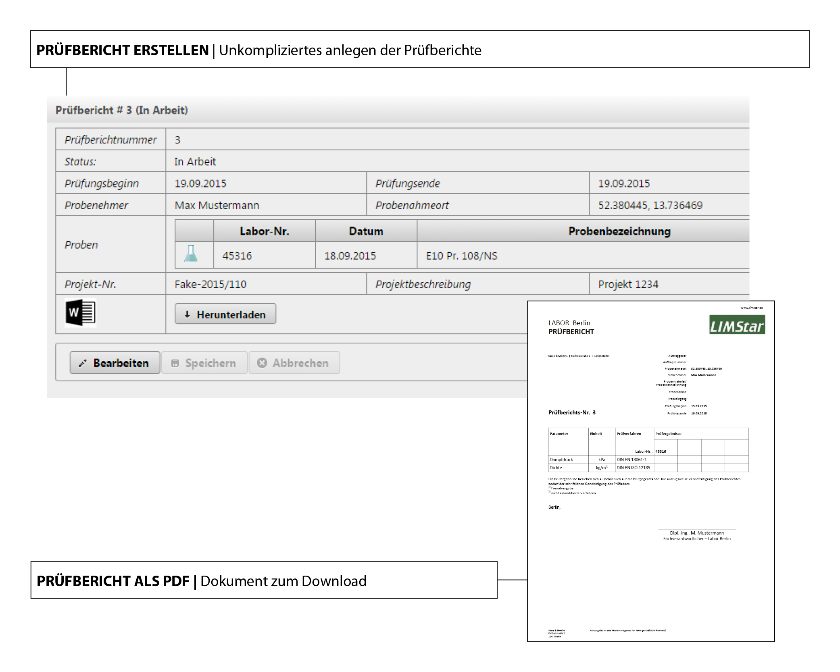Click the greyed-out Speichern button

[x=204, y=363]
